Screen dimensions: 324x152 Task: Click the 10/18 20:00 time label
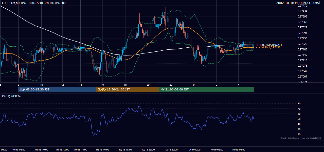148,150
